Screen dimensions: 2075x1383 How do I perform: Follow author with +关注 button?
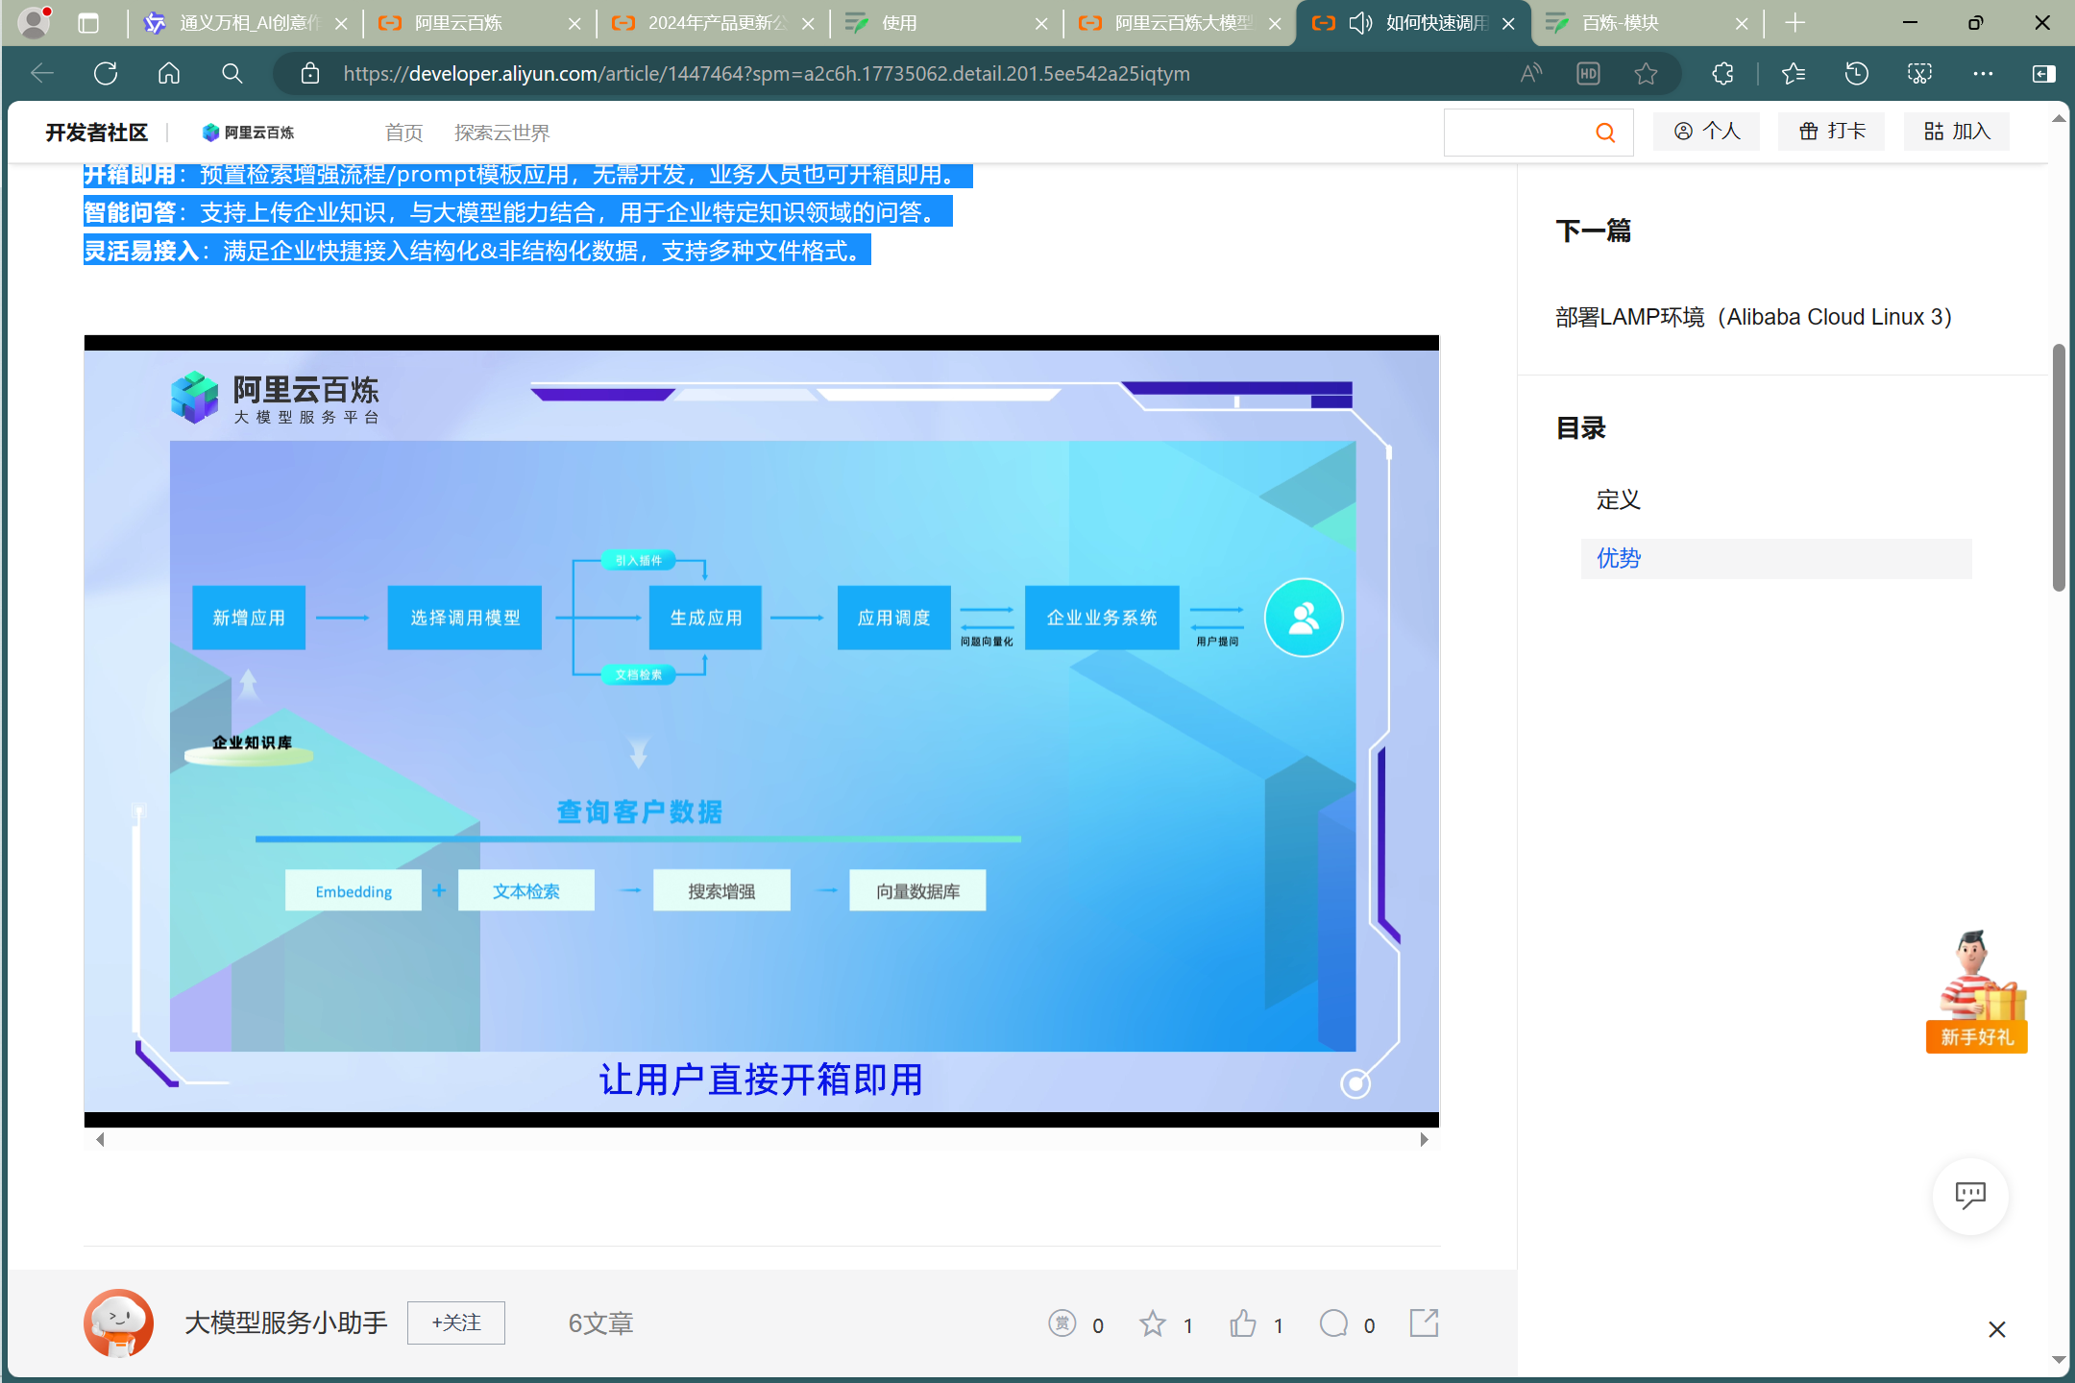[x=456, y=1323]
